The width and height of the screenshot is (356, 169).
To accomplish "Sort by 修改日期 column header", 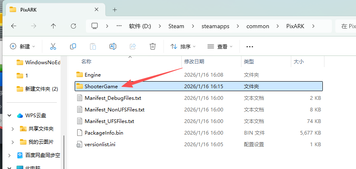I will [x=194, y=61].
